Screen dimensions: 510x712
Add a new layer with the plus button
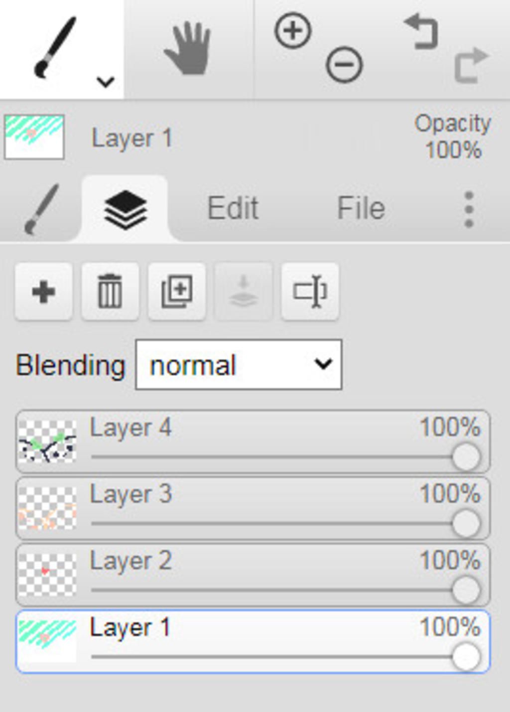tap(44, 291)
